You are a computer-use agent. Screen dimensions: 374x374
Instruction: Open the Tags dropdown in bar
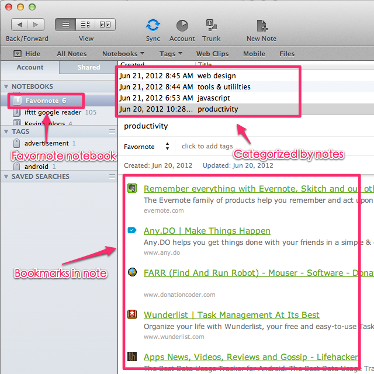pyautogui.click(x=171, y=54)
